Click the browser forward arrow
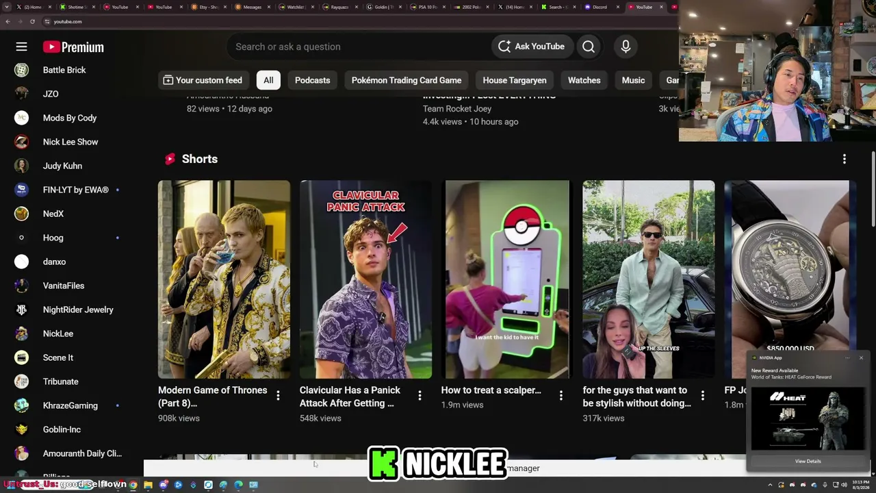876x493 pixels. pyautogui.click(x=20, y=21)
